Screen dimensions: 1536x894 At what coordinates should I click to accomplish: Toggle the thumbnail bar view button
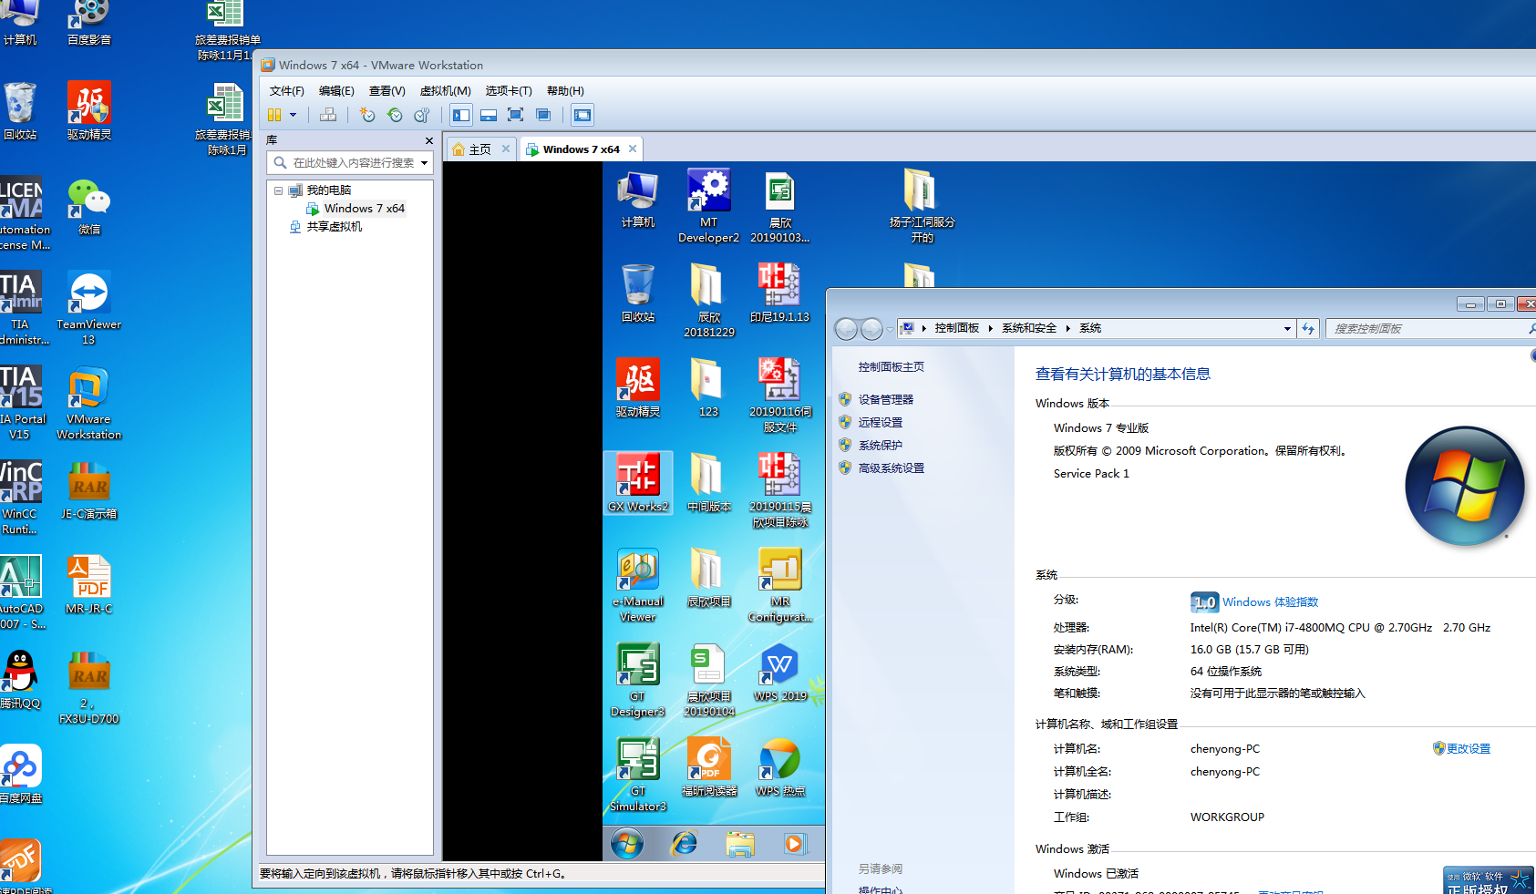click(x=489, y=115)
